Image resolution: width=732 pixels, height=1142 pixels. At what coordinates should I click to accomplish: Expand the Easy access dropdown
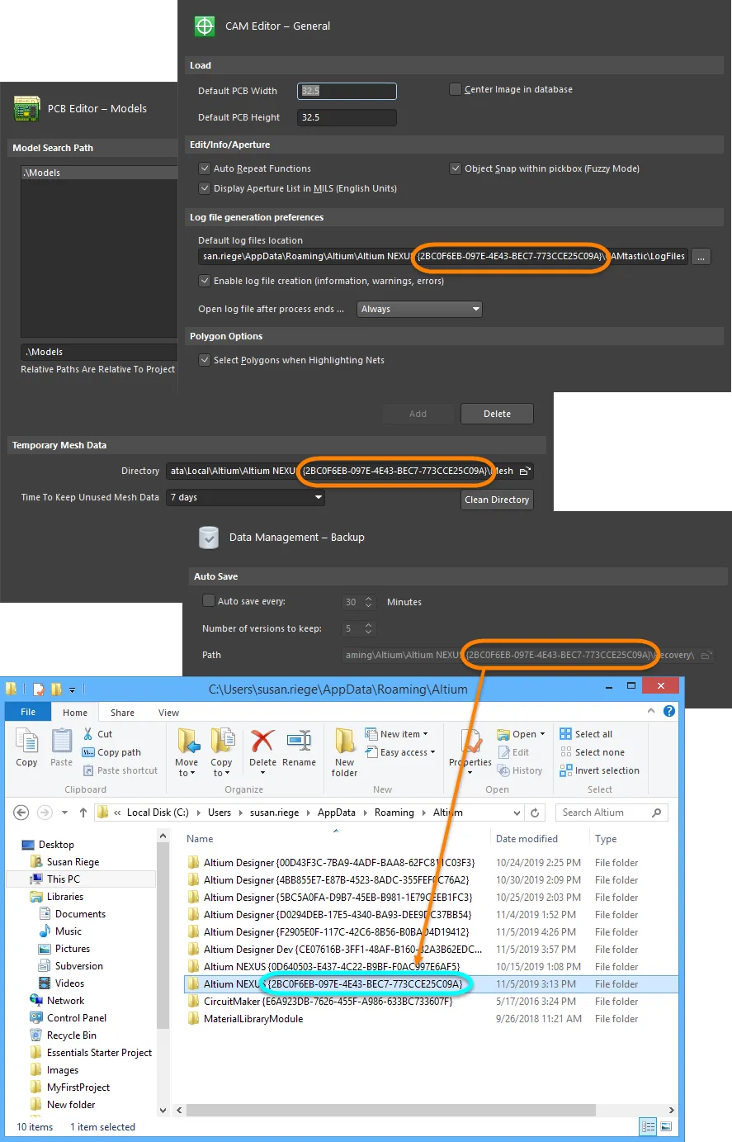pos(432,752)
